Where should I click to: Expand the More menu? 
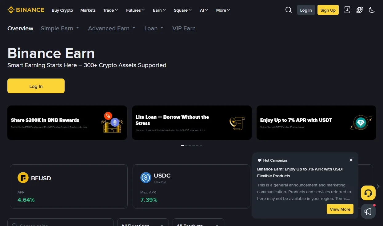[223, 10]
